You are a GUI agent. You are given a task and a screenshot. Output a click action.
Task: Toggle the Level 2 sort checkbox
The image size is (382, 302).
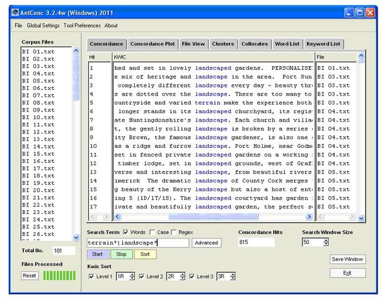point(141,276)
